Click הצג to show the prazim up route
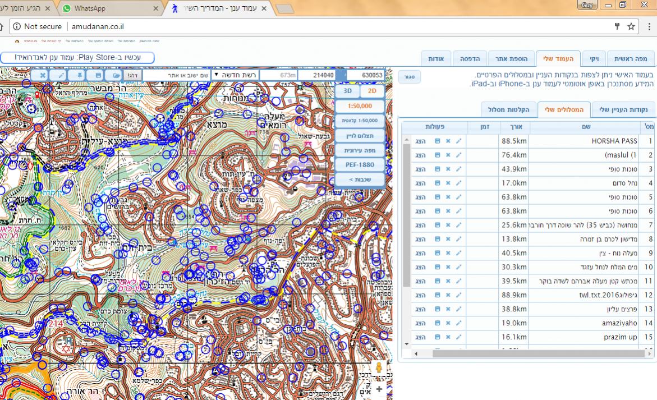This screenshot has width=657, height=400. (420, 337)
